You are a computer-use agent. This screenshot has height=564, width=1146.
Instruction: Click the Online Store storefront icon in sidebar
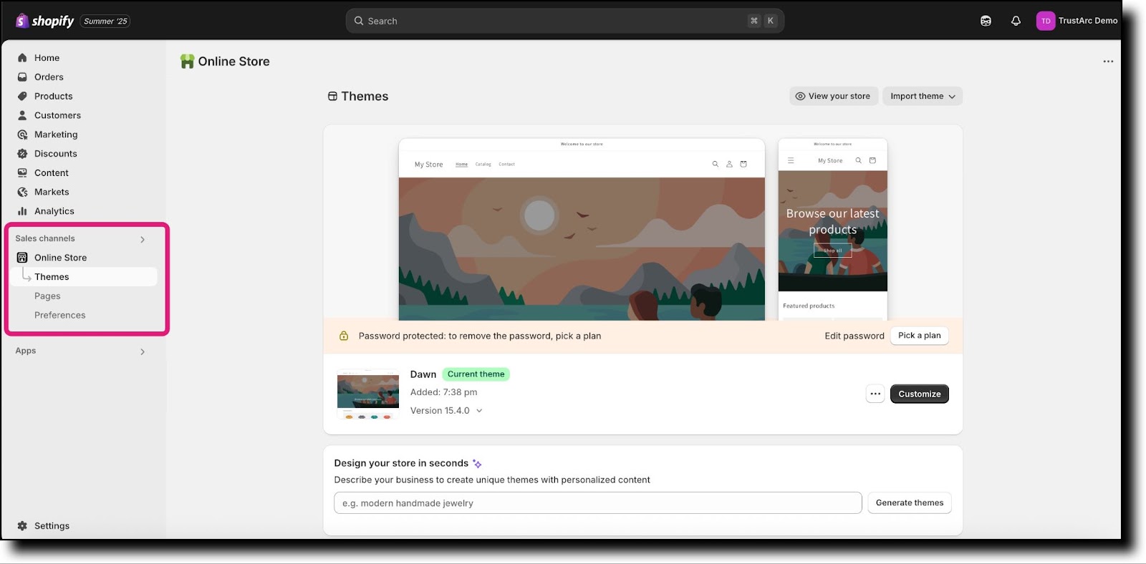22,258
